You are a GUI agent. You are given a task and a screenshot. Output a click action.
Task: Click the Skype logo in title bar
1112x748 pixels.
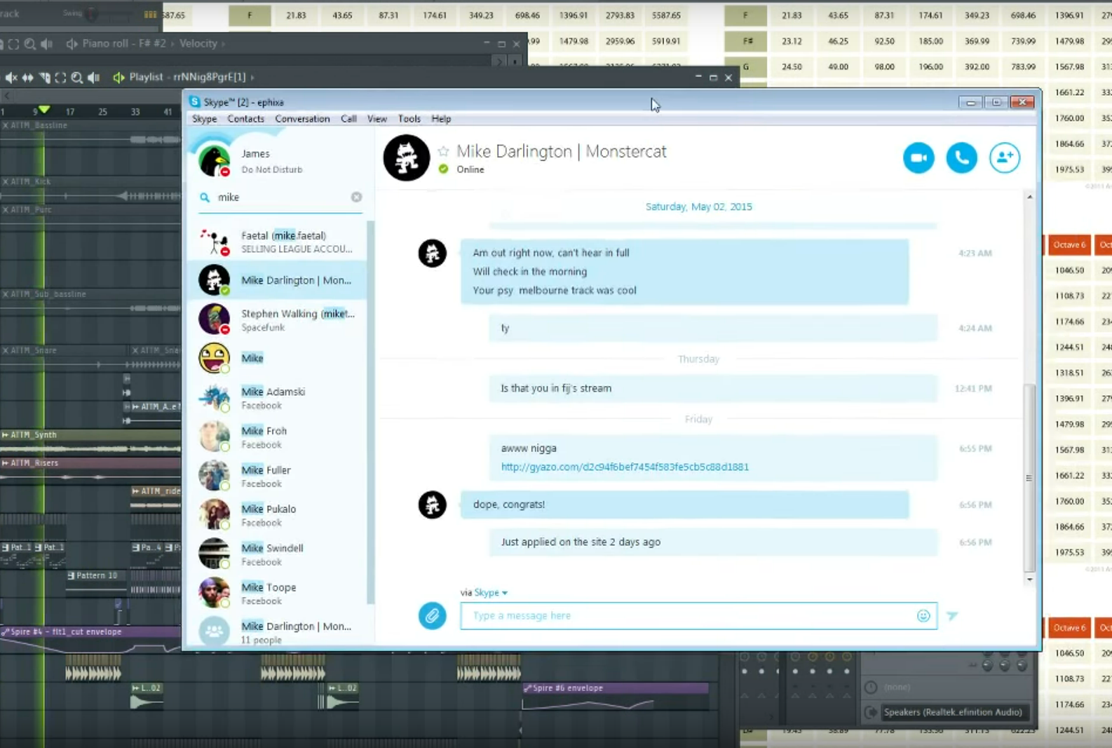[x=195, y=102]
